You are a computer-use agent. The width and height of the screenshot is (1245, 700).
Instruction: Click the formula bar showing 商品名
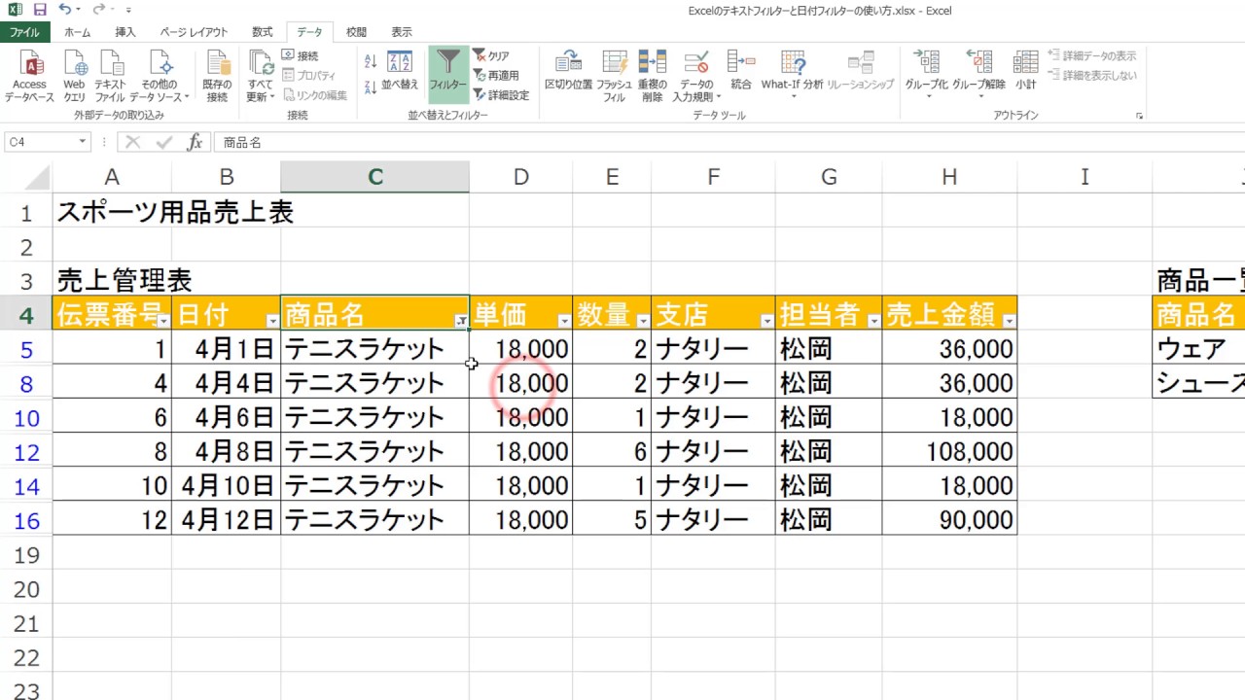click(x=729, y=142)
